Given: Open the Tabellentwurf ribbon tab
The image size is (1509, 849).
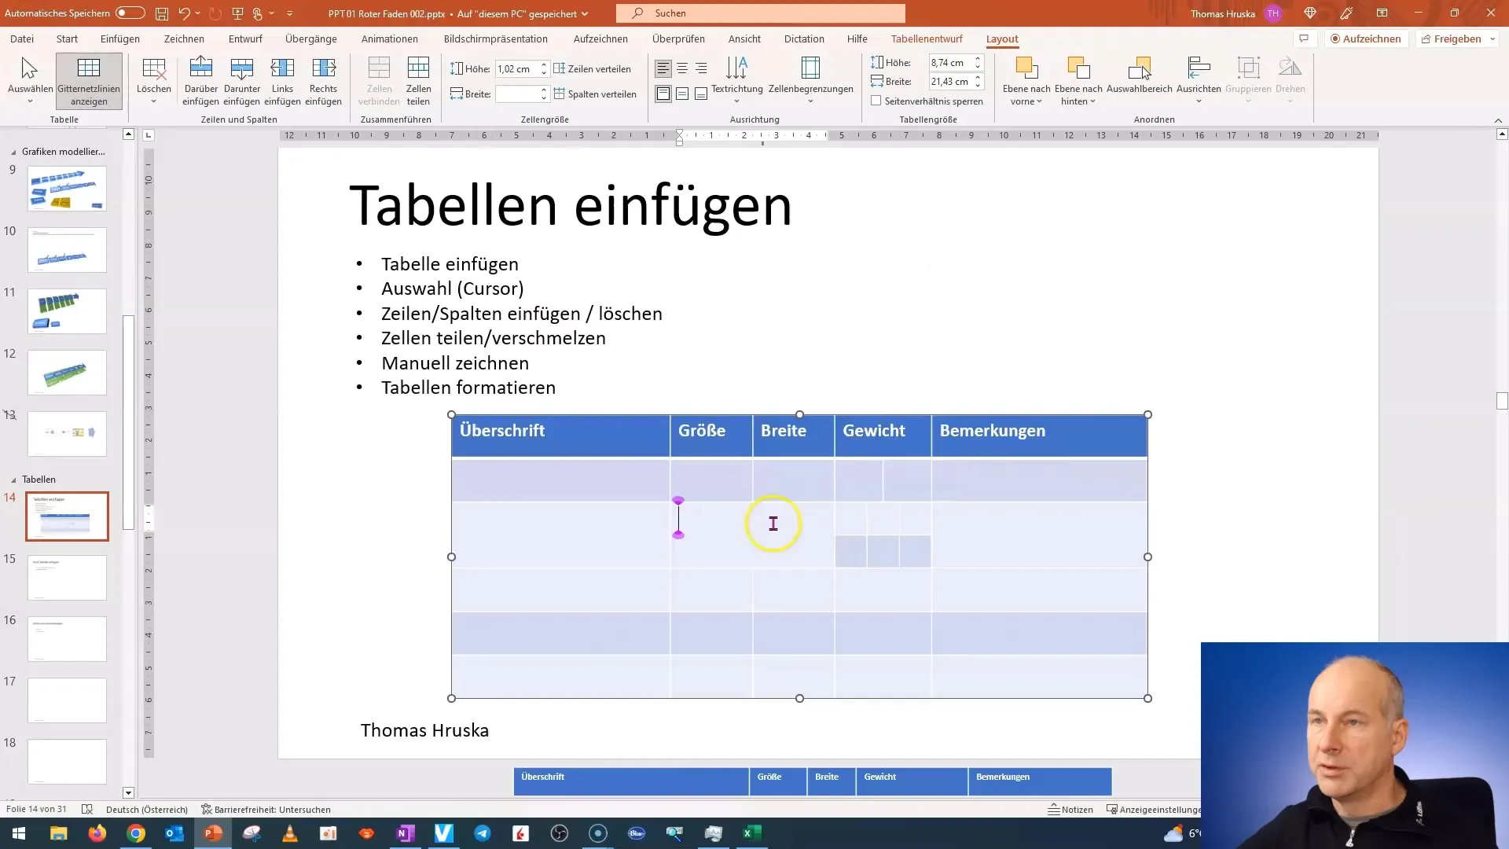Looking at the screenshot, I should tap(926, 39).
